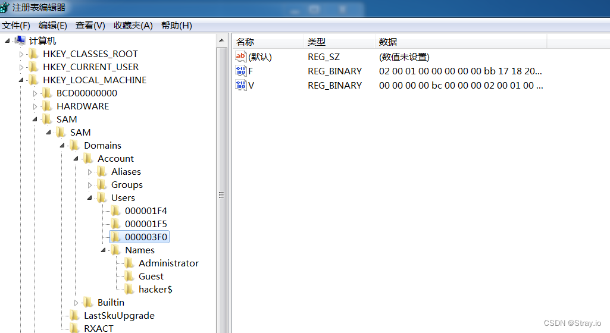Click the binary value icon for F

241,71
